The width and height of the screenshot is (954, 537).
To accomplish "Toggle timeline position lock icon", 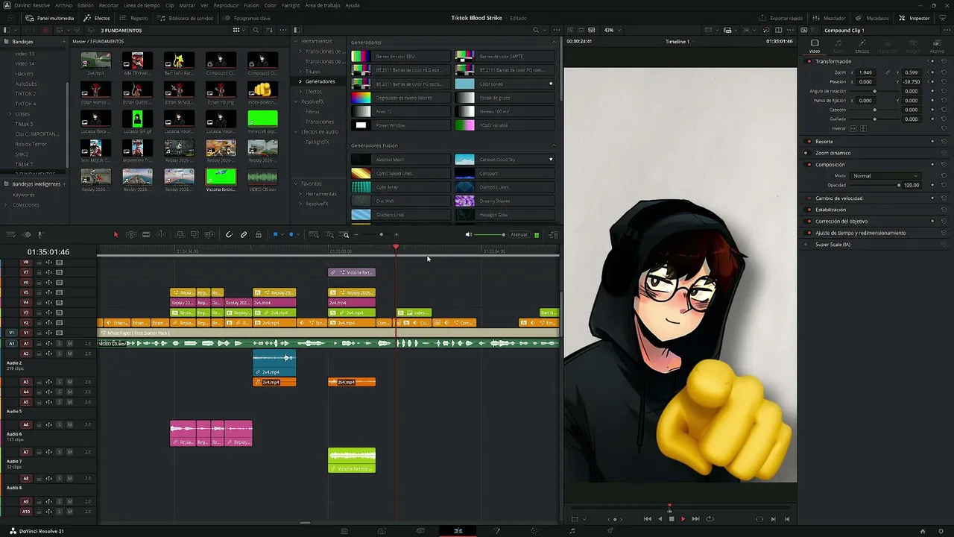I will point(259,235).
